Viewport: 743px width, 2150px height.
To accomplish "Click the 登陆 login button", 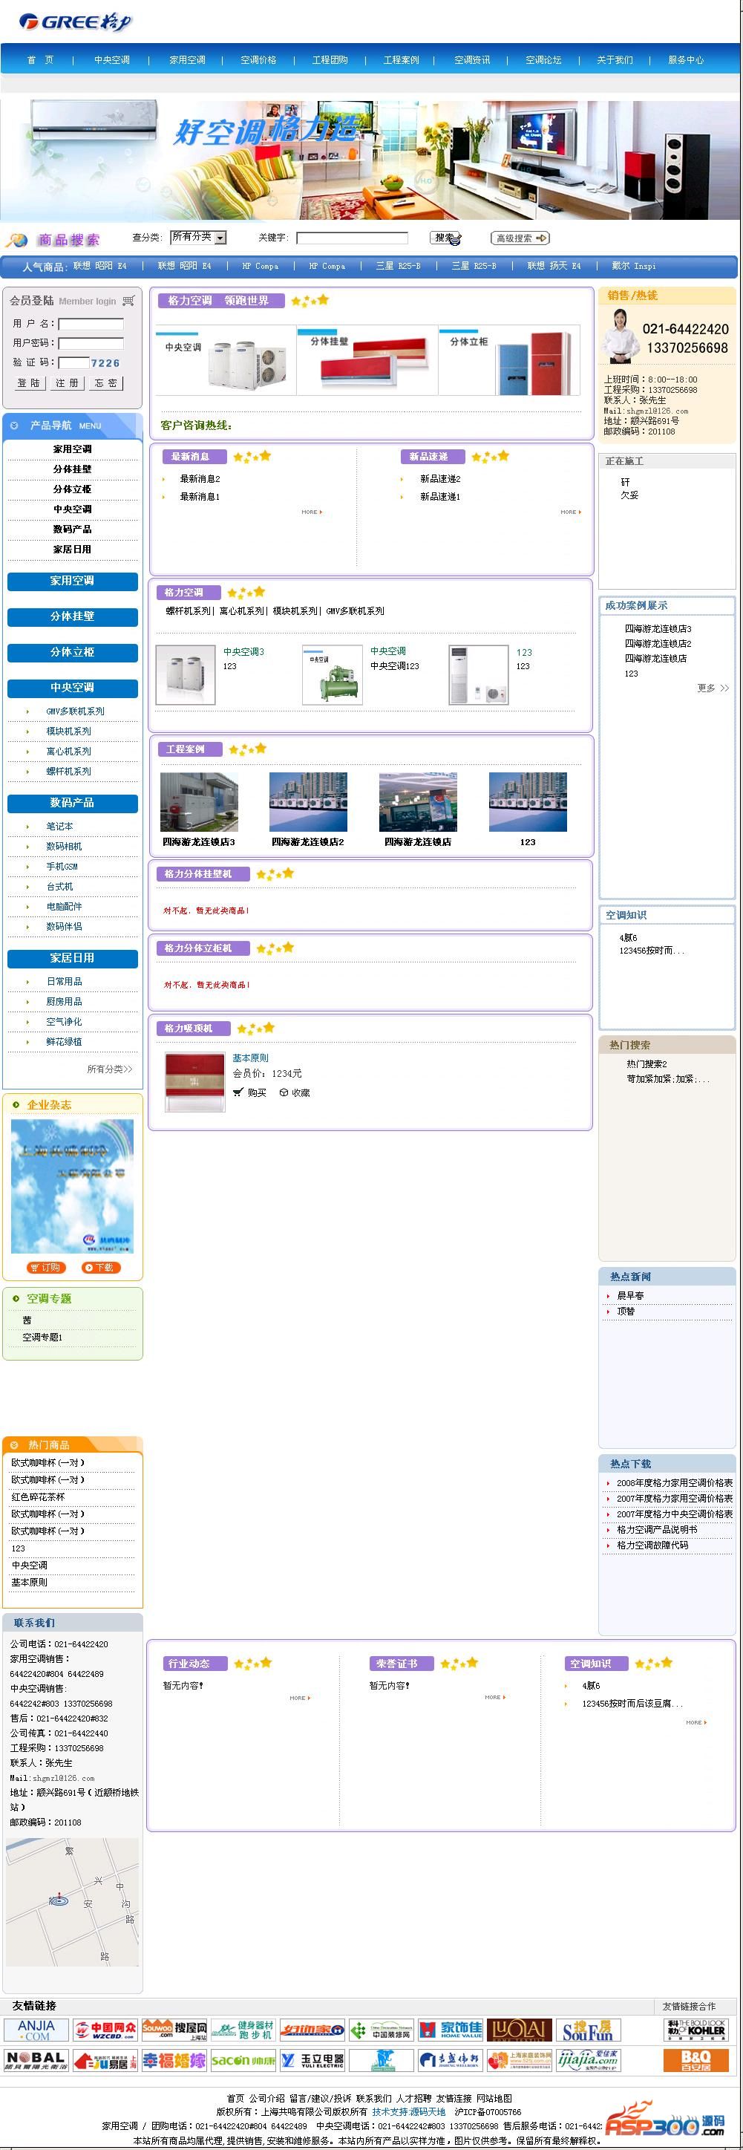I will 28,383.
